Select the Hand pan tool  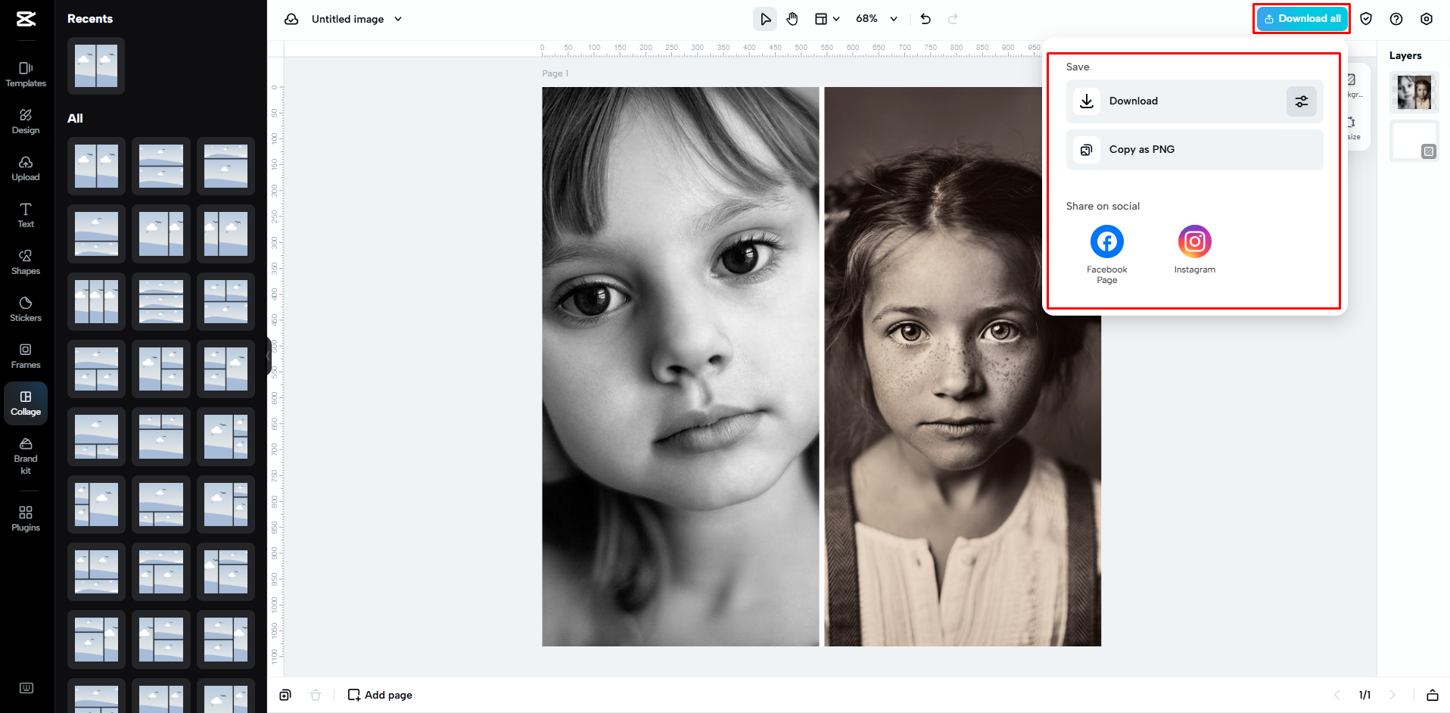(x=792, y=18)
